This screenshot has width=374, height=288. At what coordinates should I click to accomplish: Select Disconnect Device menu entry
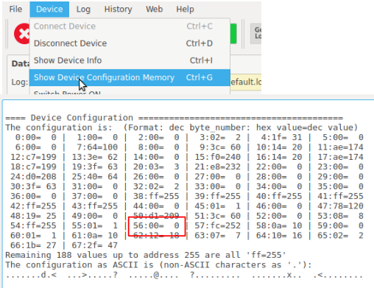(x=130, y=43)
